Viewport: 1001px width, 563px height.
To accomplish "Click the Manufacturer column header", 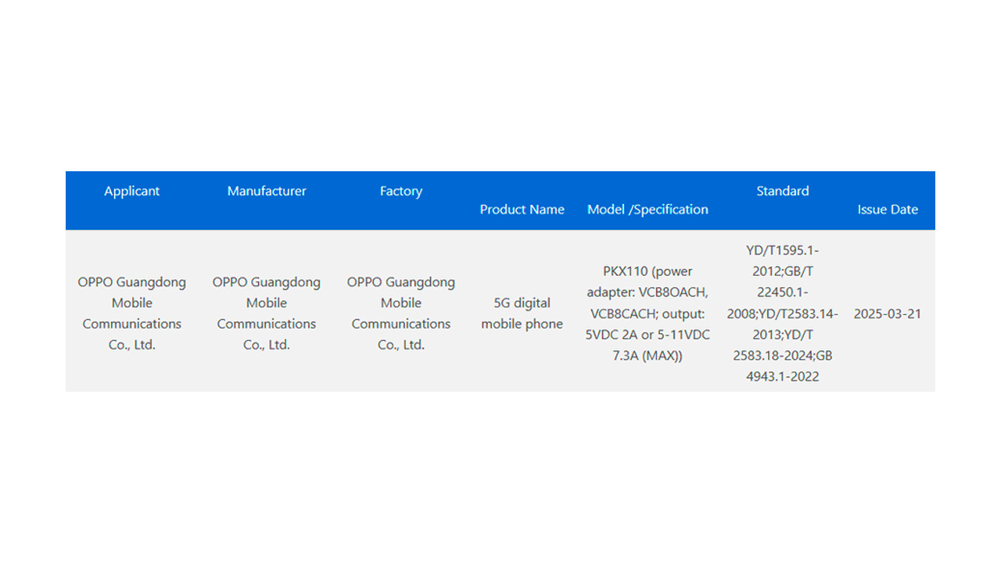I will (267, 192).
